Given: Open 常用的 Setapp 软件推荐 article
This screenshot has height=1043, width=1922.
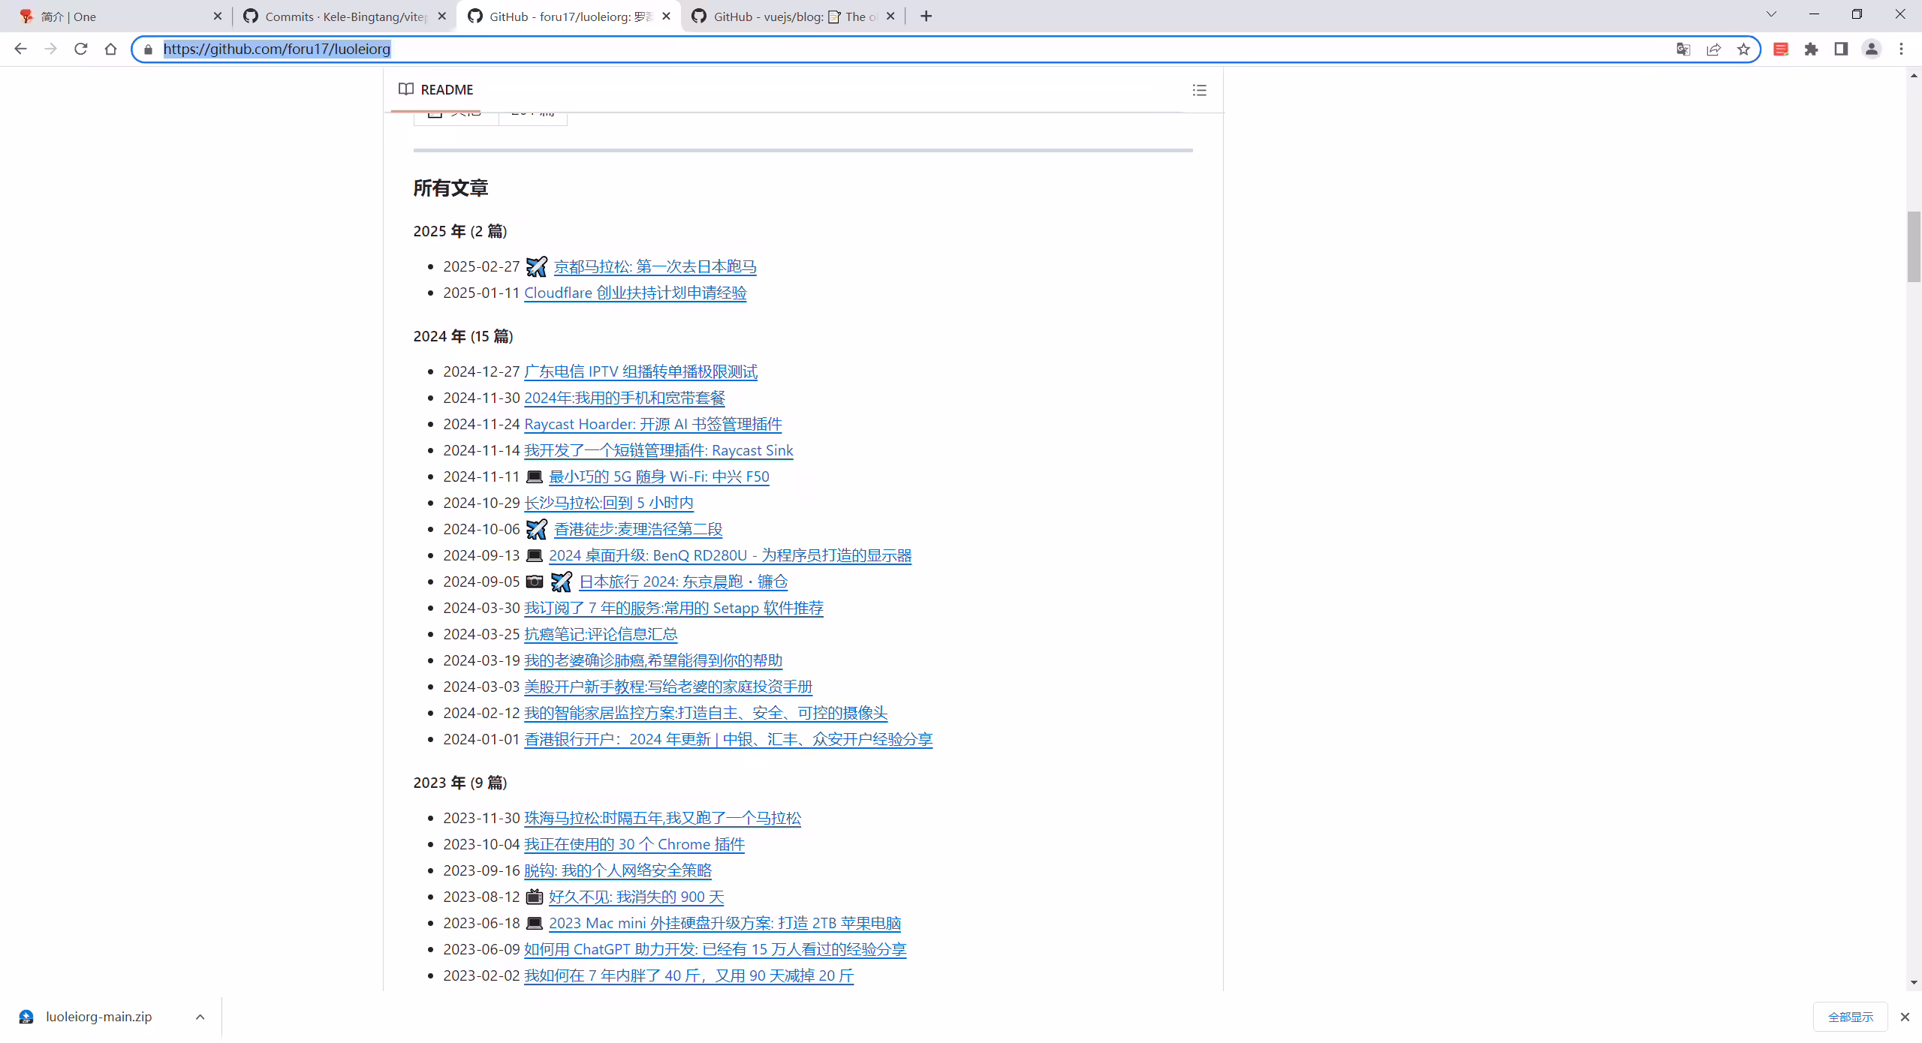Looking at the screenshot, I should tap(673, 608).
